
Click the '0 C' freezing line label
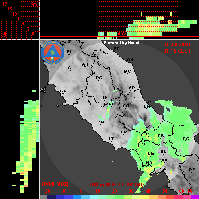coord(121,34)
